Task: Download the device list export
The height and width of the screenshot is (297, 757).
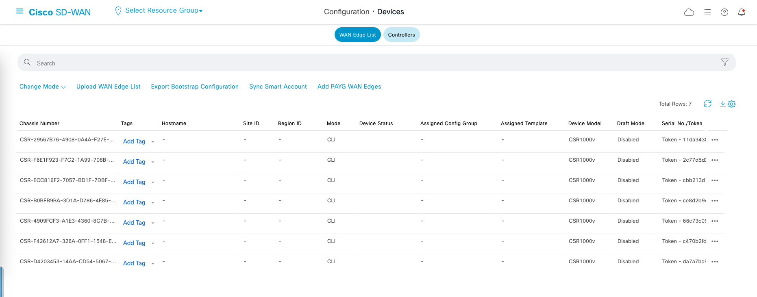Action: pos(722,104)
